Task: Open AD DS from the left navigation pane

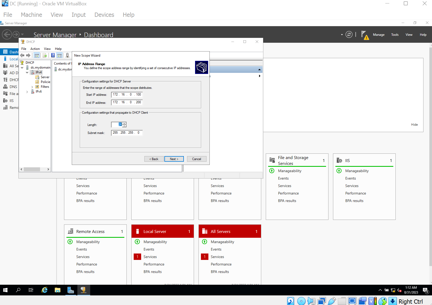Action: click(x=10, y=73)
